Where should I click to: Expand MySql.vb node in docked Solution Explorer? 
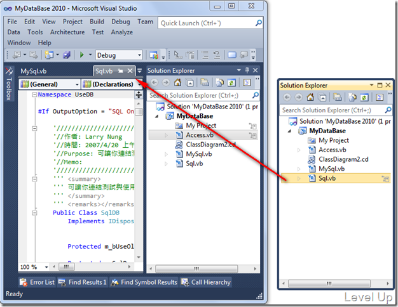coord(166,154)
